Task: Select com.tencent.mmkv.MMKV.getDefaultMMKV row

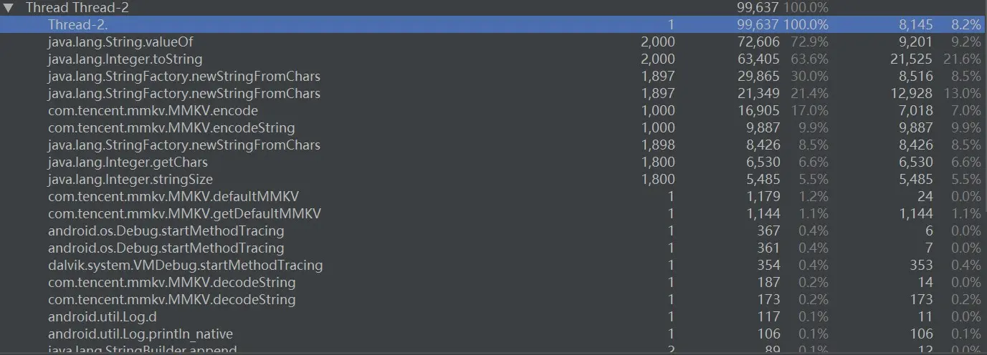Action: point(493,213)
